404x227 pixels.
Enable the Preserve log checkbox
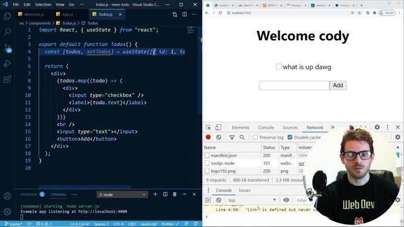point(255,137)
